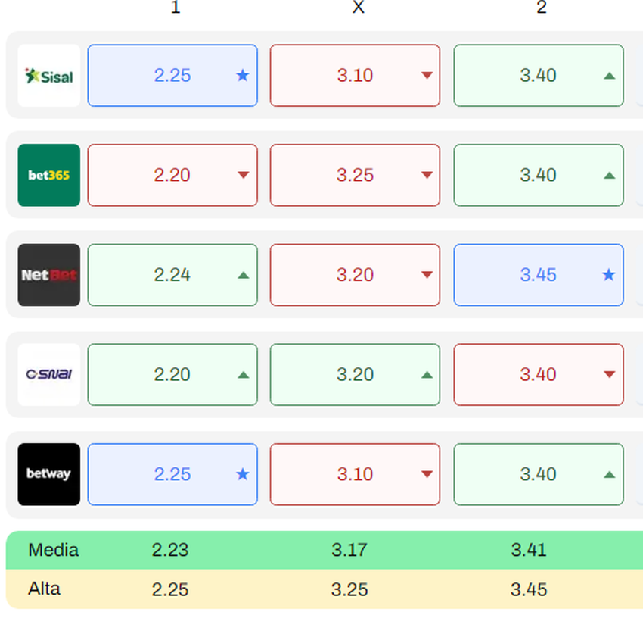Pick Sisal away win odds 3.40

pyautogui.click(x=539, y=76)
